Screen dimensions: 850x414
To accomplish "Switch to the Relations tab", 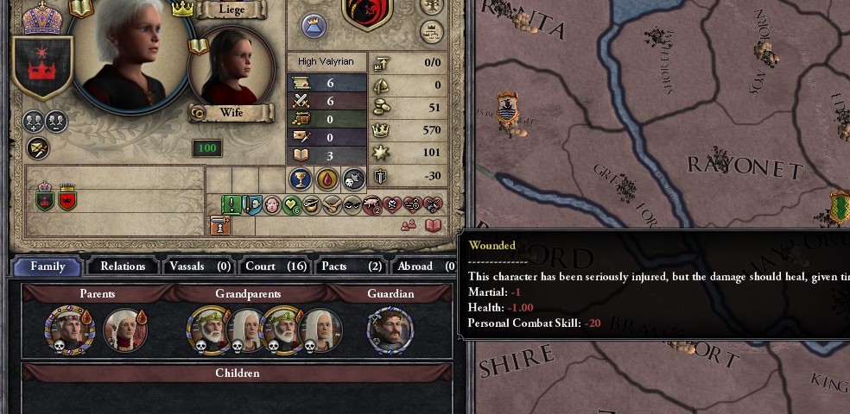I will pyautogui.click(x=123, y=267).
